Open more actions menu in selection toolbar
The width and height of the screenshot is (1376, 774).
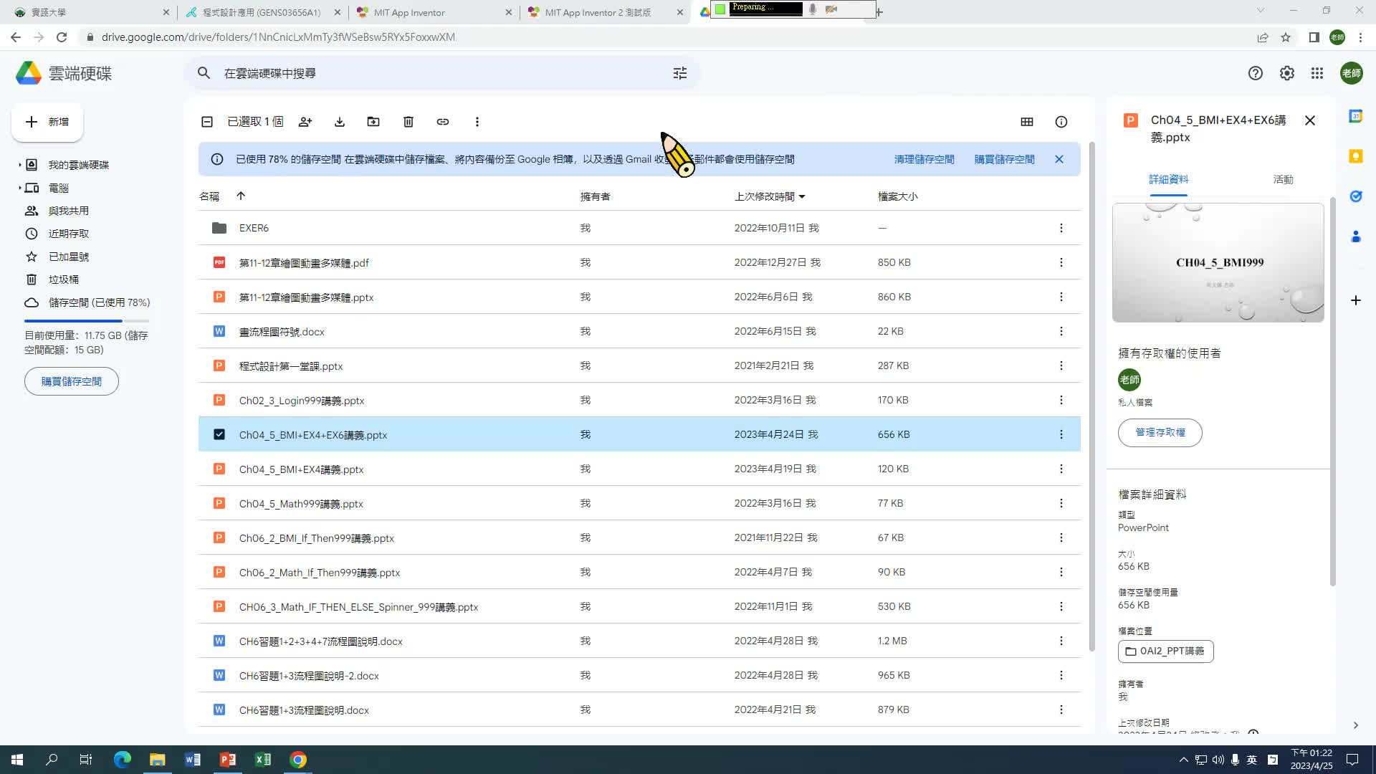477,122
